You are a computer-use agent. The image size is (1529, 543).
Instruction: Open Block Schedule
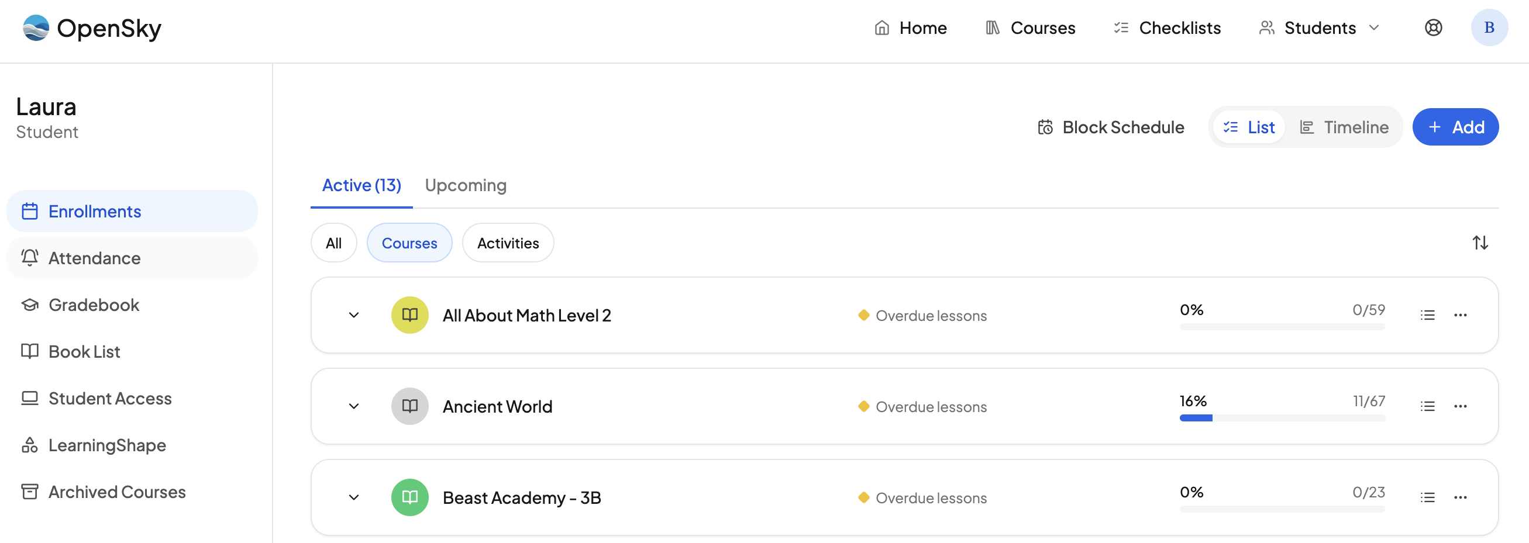(x=1111, y=127)
